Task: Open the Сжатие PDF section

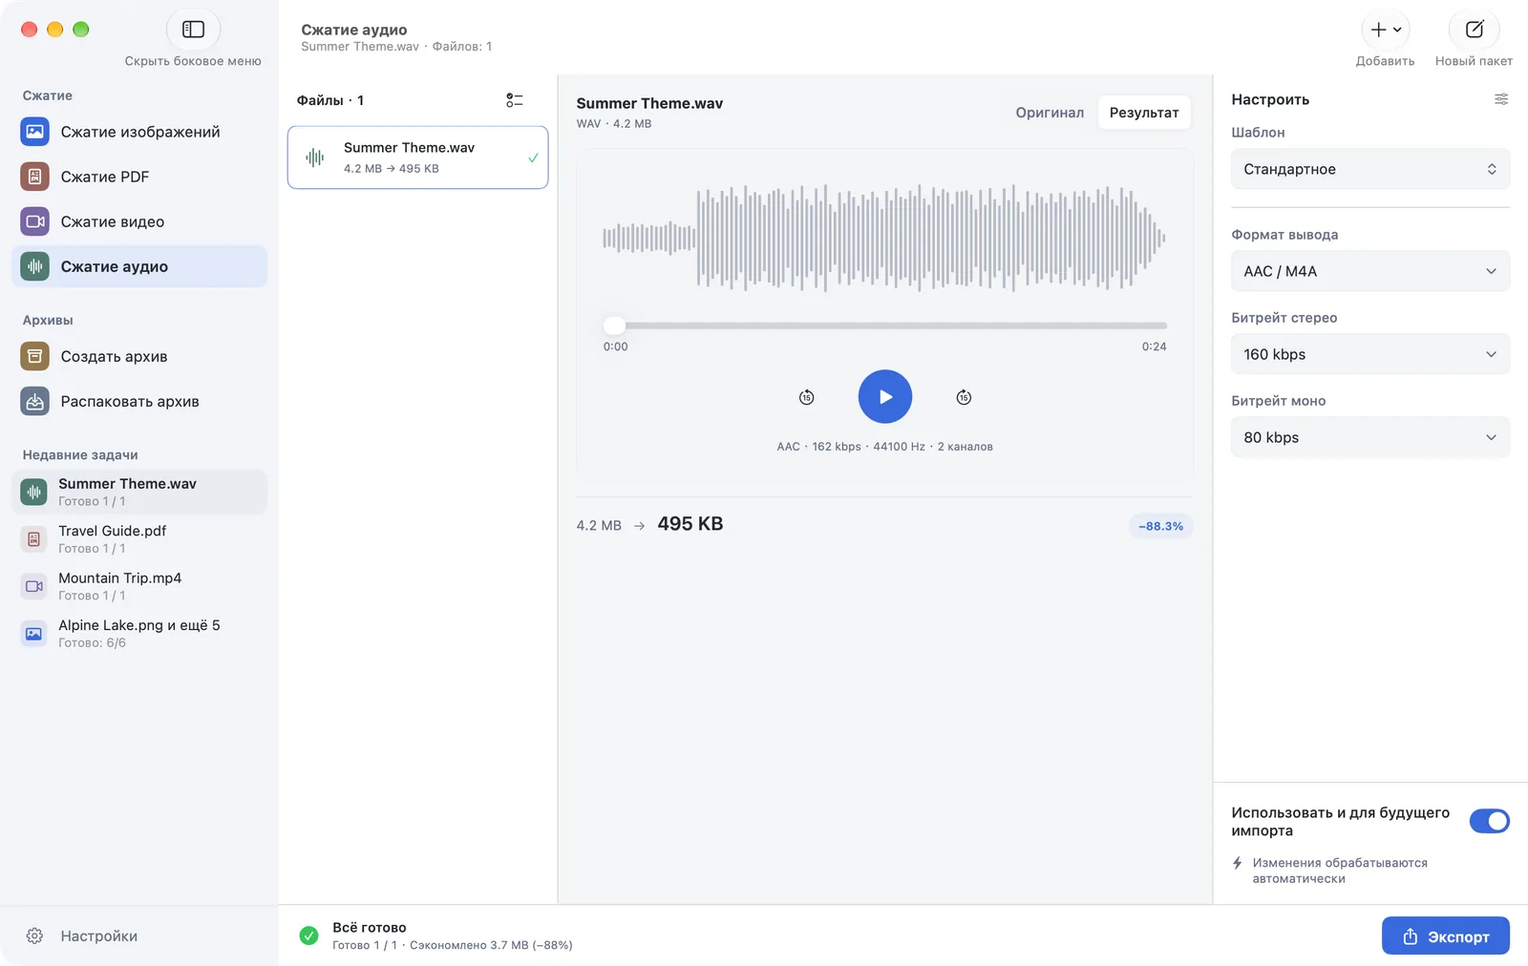Action: tap(139, 177)
